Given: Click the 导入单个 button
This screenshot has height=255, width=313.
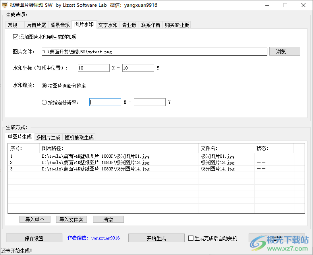Looking at the screenshot, I should tap(35, 220).
